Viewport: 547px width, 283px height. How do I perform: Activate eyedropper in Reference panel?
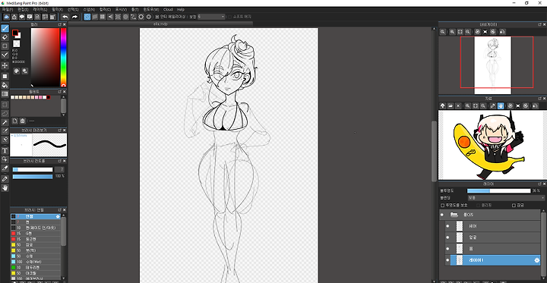tap(492, 105)
